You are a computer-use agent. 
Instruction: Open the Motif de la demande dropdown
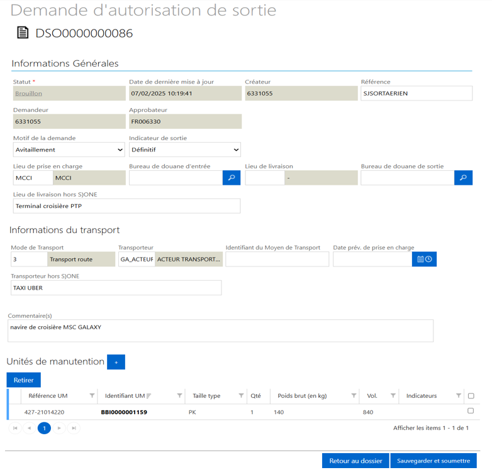tap(69, 150)
